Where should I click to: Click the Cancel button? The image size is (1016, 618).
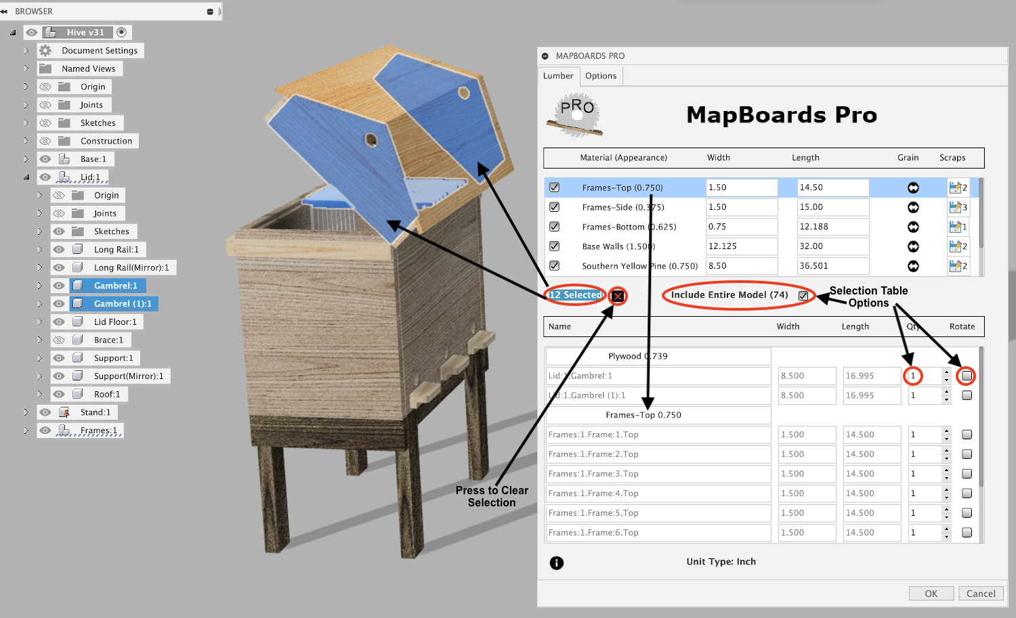tap(981, 594)
